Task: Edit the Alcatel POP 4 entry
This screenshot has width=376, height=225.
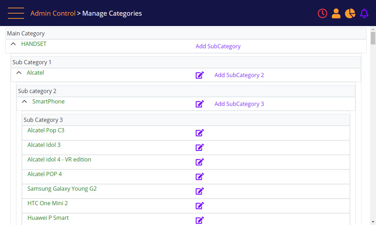Action: point(200,177)
